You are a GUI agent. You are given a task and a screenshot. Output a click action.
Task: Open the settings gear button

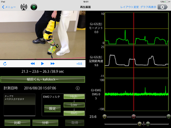163,7
